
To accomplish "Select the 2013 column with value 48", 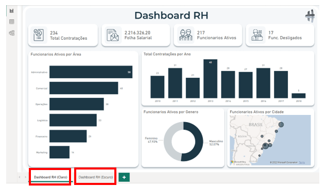I will coord(211,79).
